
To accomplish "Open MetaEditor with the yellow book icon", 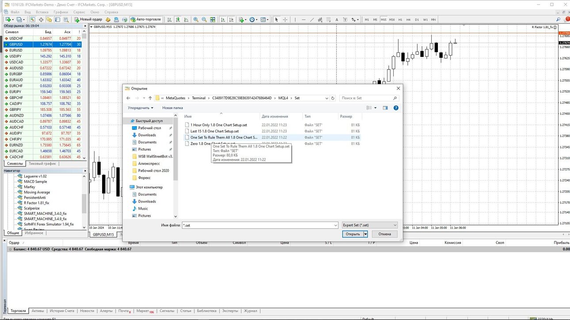I will [108, 19].
